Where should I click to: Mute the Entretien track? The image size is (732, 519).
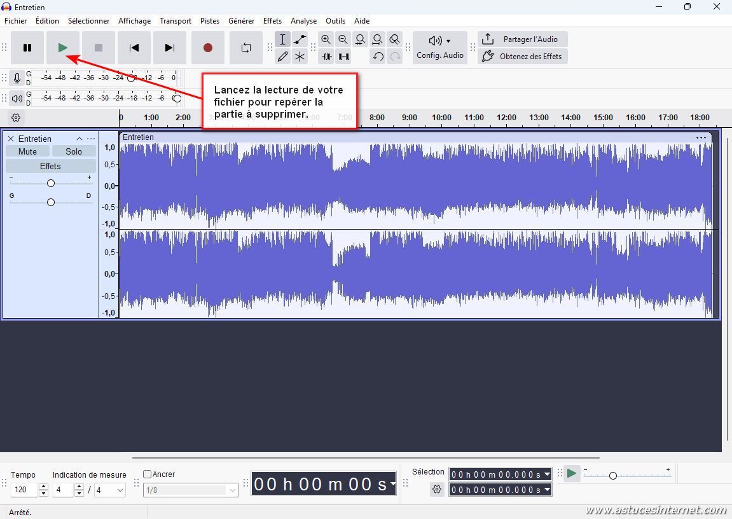pyautogui.click(x=27, y=151)
